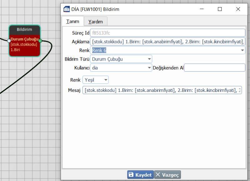Click the DİA logo icon in the title bar
The height and width of the screenshot is (181, 250).
pyautogui.click(x=66, y=9)
